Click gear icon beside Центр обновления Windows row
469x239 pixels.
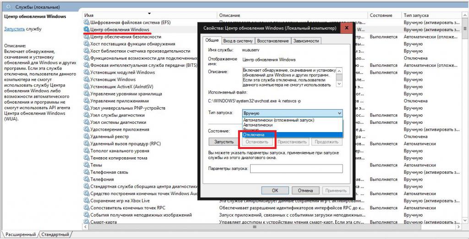click(87, 30)
